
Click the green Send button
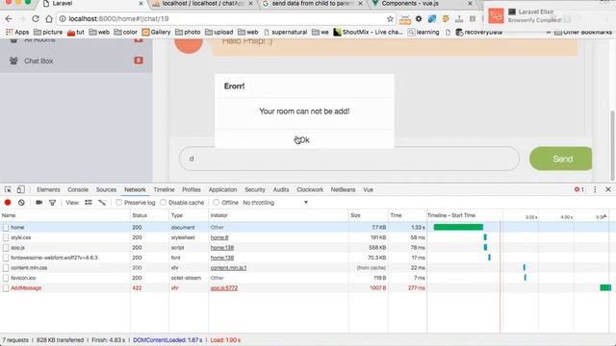[x=560, y=159]
